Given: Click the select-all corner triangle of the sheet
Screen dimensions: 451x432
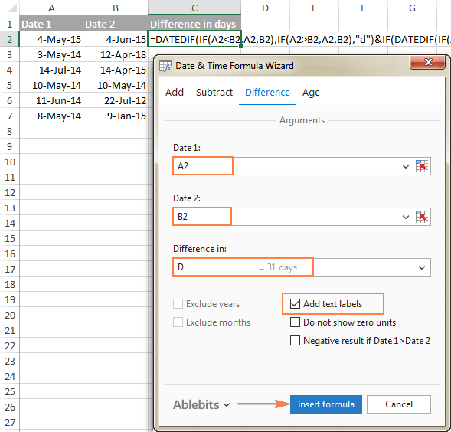Looking at the screenshot, I should [12, 8].
